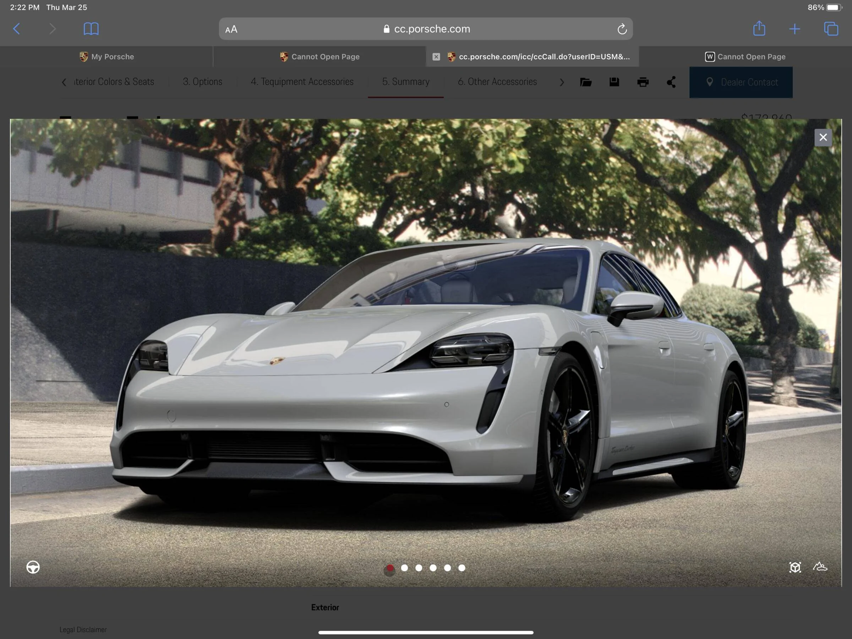Switch to the My Porsche tab
The width and height of the screenshot is (852, 639).
pyautogui.click(x=107, y=56)
